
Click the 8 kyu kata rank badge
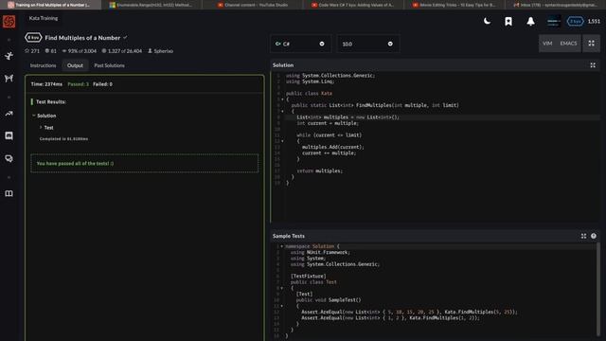(x=33, y=38)
